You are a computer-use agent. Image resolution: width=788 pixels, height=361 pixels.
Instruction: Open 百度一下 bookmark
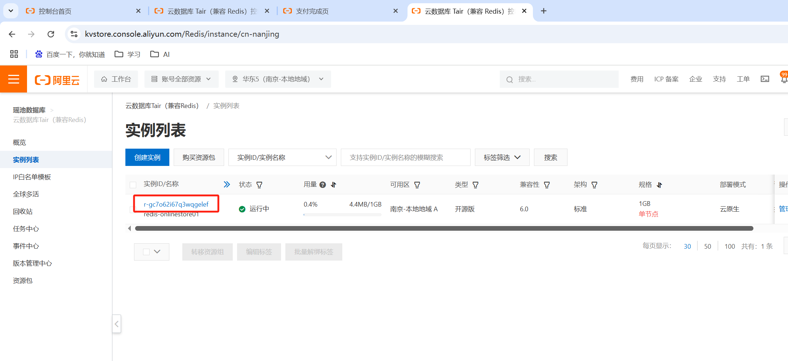[x=70, y=54]
